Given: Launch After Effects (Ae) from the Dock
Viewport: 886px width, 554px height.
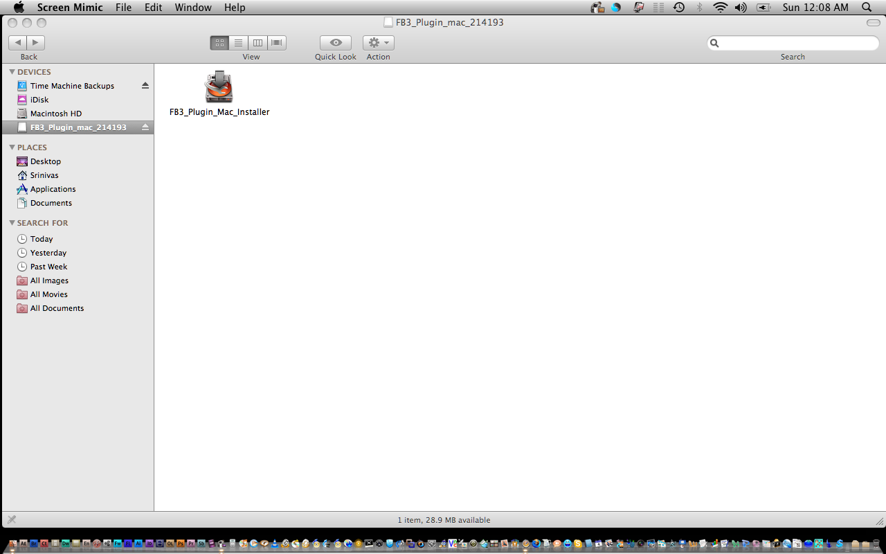Looking at the screenshot, I should [x=24, y=544].
